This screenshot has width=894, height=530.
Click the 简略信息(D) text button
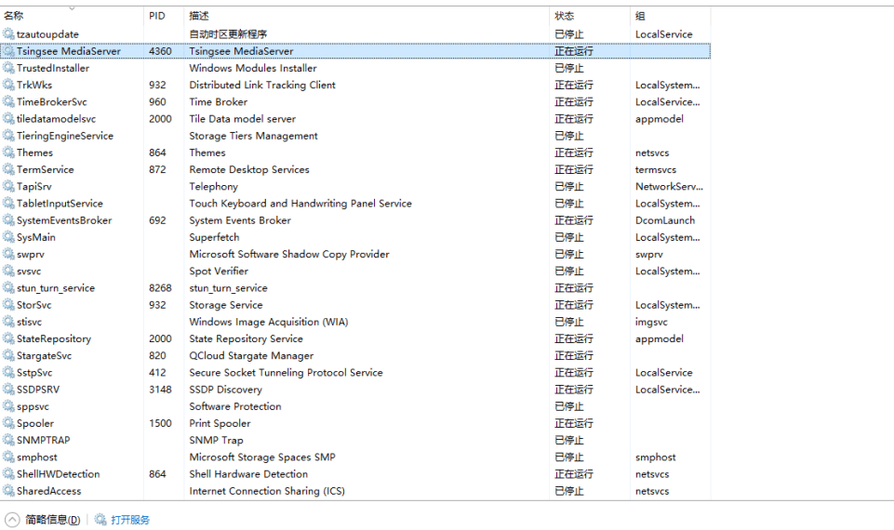click(52, 520)
